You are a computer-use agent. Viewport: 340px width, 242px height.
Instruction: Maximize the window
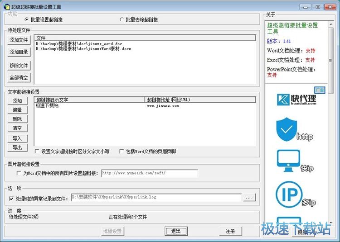pyautogui.click(x=318, y=7)
